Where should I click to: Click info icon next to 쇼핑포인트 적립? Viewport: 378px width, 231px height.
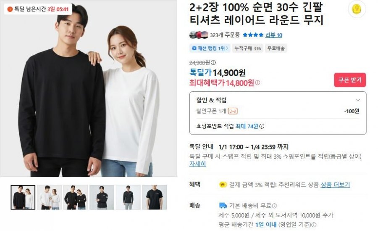point(262,126)
